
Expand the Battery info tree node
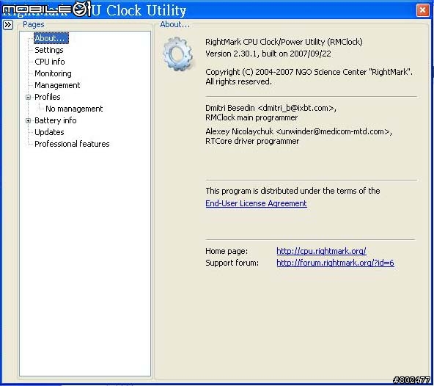pos(28,120)
